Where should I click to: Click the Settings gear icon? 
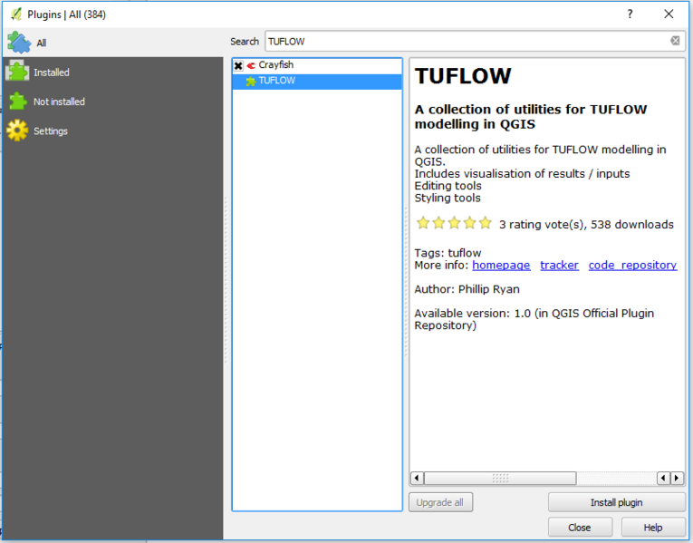pos(18,131)
